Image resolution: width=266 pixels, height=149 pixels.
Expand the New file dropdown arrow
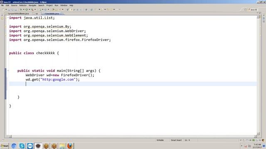[x=6, y=10]
